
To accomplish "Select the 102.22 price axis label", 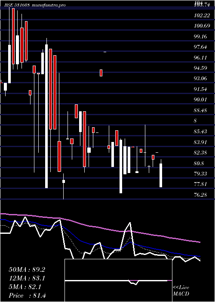I will click(x=202, y=16).
